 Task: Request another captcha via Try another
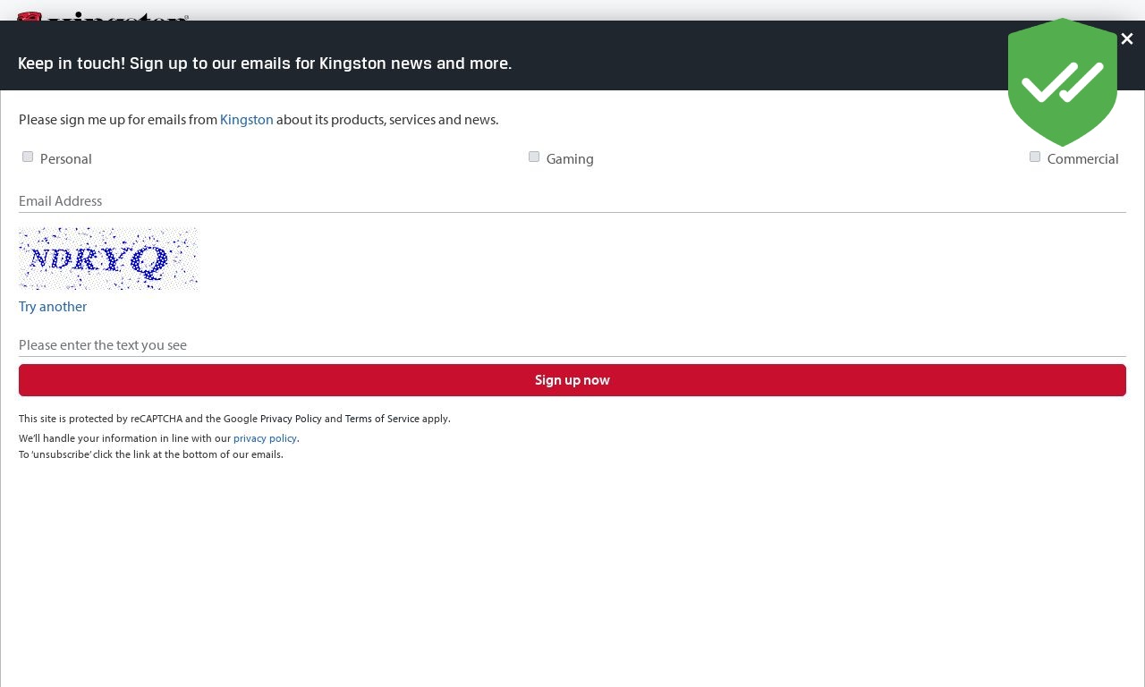53,307
